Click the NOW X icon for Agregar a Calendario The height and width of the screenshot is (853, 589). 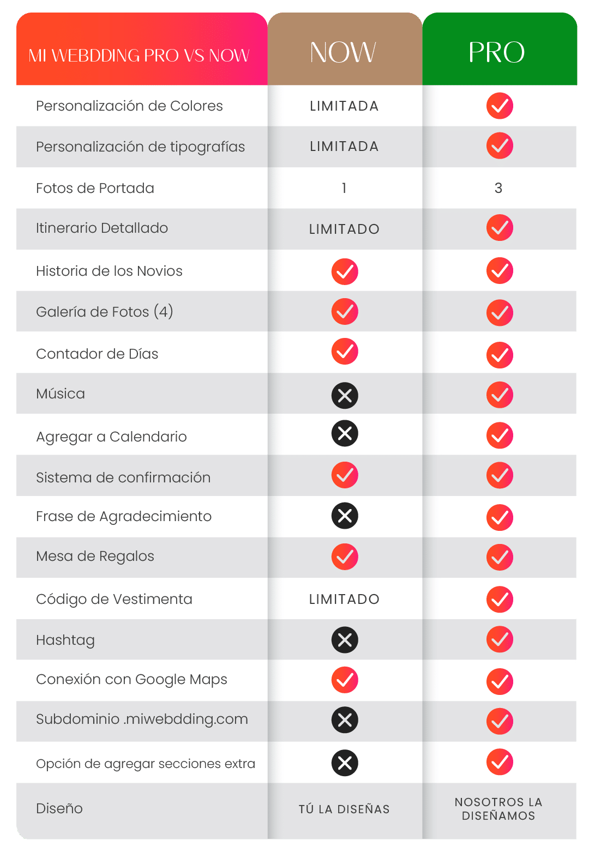[x=345, y=433]
